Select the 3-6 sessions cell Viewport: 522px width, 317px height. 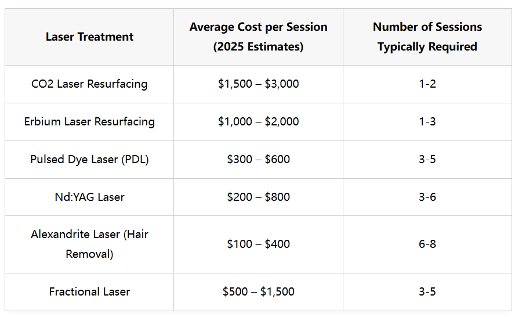pos(427,197)
